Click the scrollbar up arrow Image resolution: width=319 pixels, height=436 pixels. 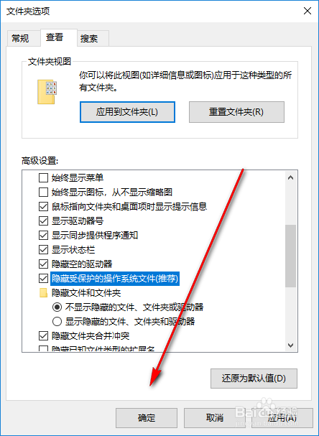click(291, 177)
